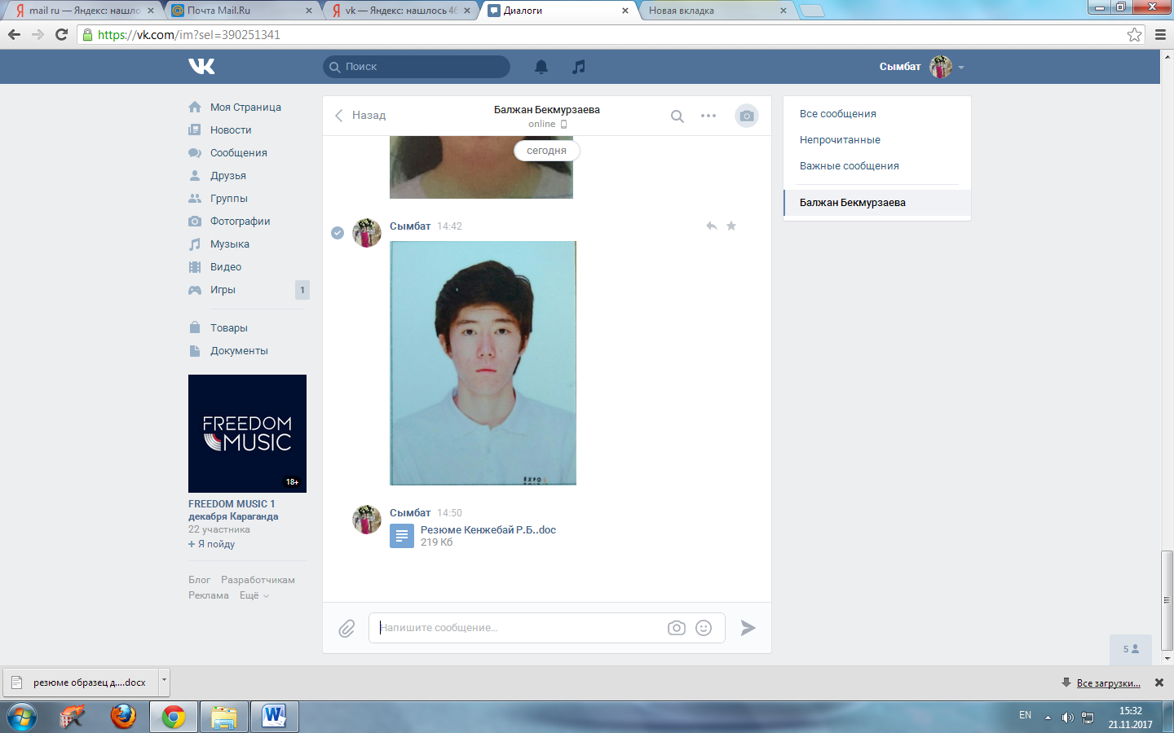Open Microsoft Word from the taskbar
Screen dimensions: 1174x733
pyautogui.click(x=275, y=717)
